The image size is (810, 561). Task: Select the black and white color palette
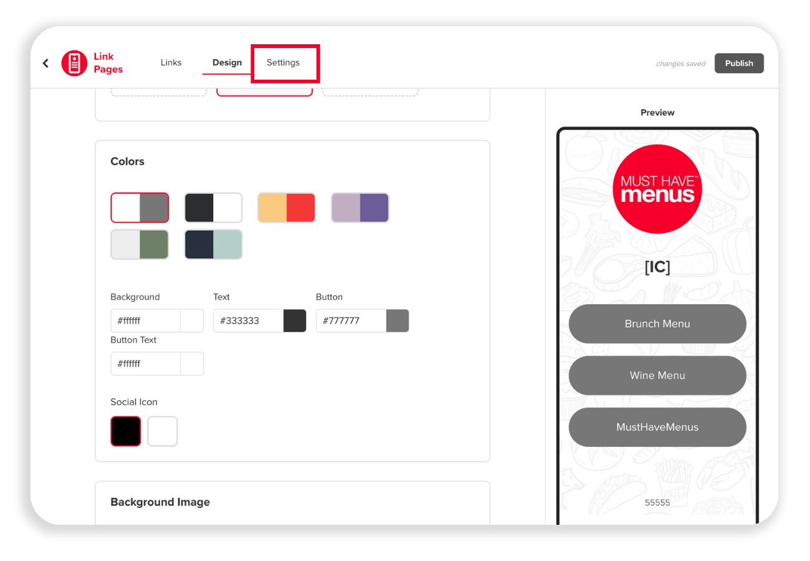[x=213, y=208]
